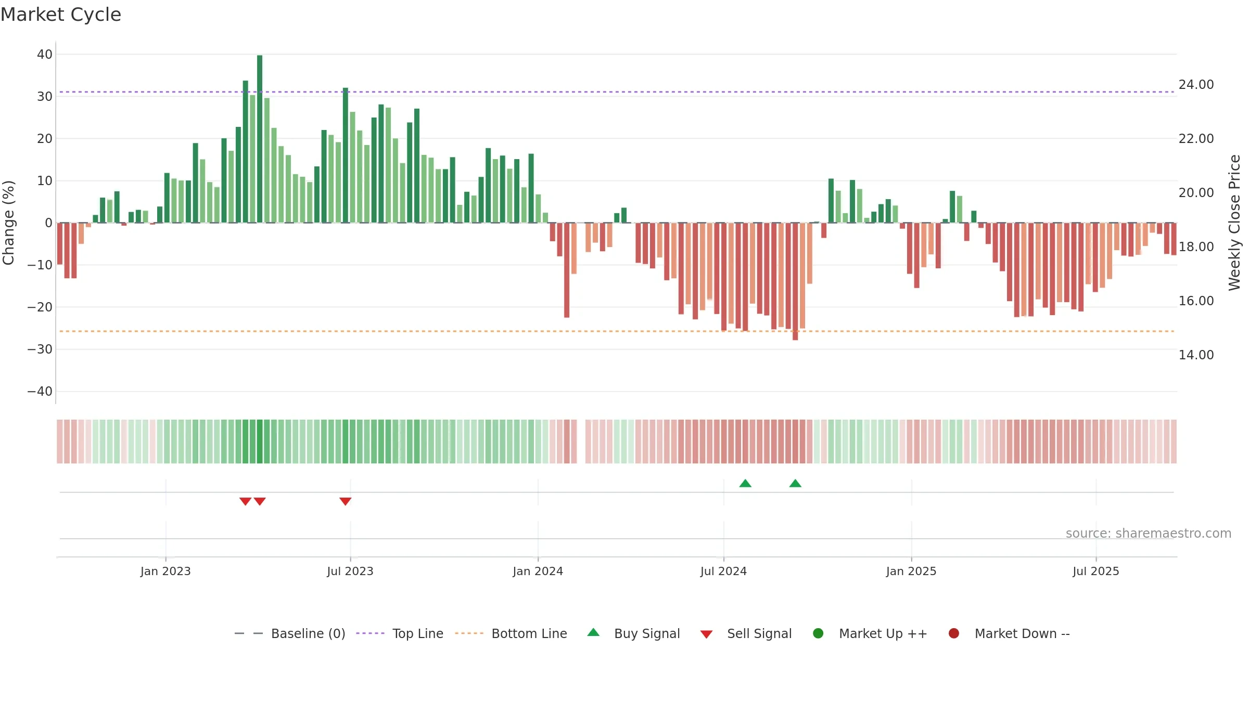Click the −40 tick on the change axis
Screen dimensions: 1249x702
pyautogui.click(x=40, y=392)
